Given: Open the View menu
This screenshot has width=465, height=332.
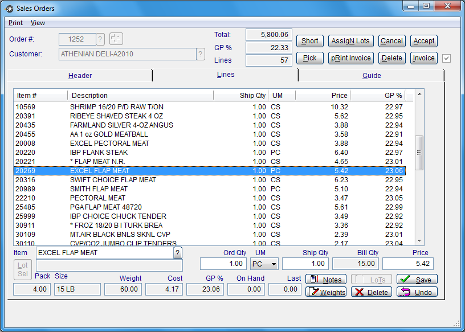Looking at the screenshot, I should pyautogui.click(x=38, y=23).
